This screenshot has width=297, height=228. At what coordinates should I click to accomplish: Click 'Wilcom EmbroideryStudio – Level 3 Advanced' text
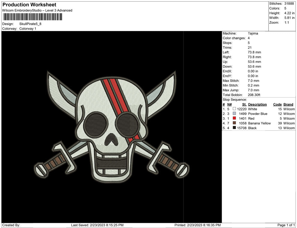click(x=37, y=10)
